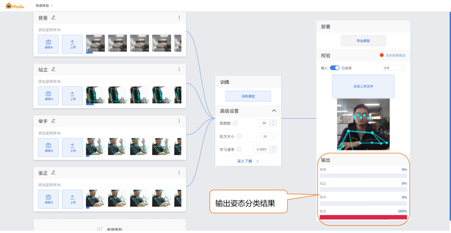
Task: Open the 快速体验 menu
Action: click(44, 6)
